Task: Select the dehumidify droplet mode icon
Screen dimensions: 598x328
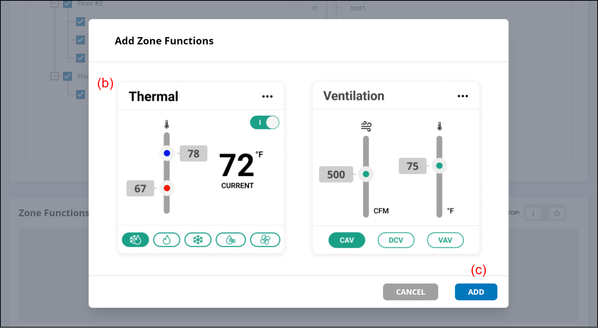Action: (x=231, y=240)
